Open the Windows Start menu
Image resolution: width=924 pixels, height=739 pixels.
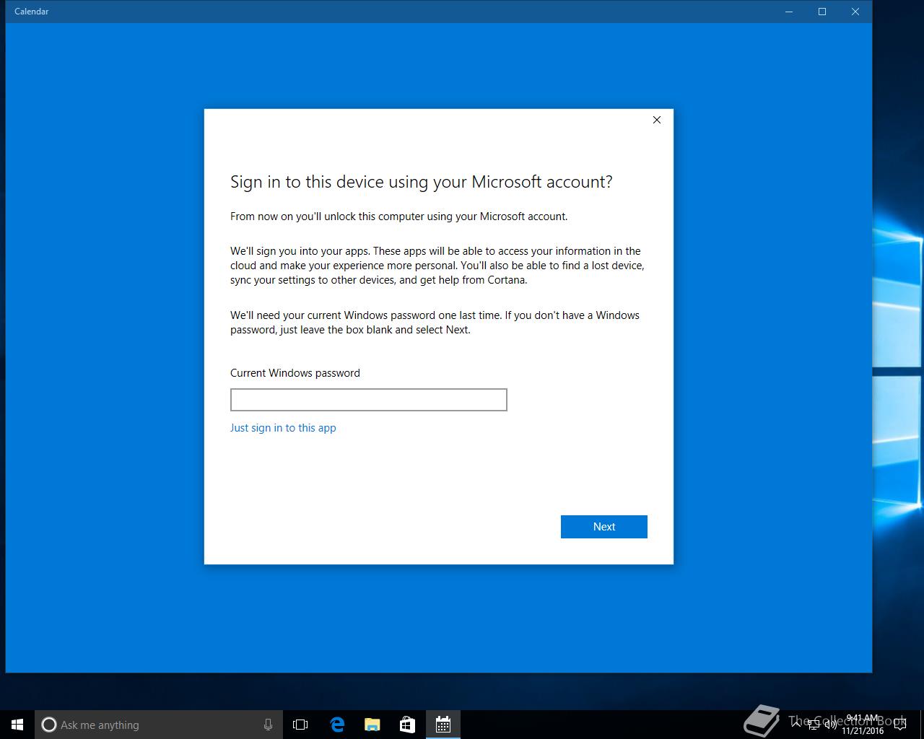(x=17, y=725)
